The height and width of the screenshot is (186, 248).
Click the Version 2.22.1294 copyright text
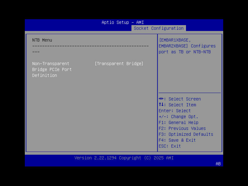point(124,158)
